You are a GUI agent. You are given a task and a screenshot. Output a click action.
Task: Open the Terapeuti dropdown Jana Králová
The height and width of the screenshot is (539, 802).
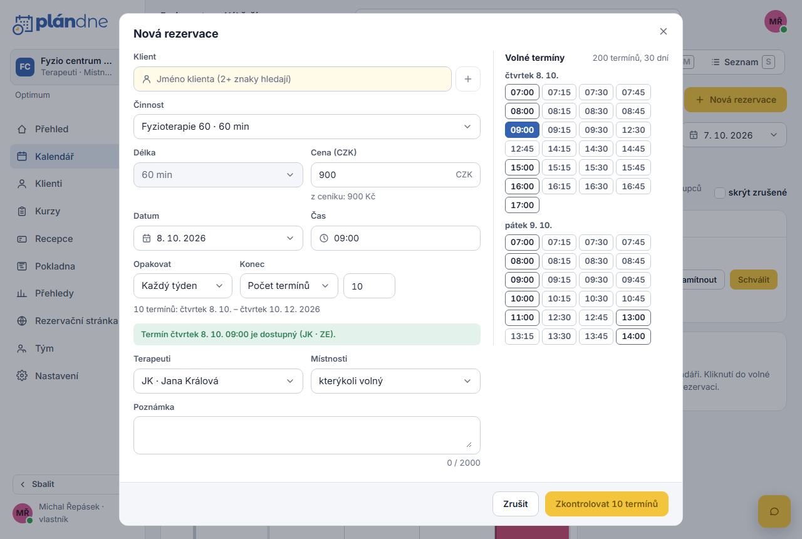[x=219, y=381]
